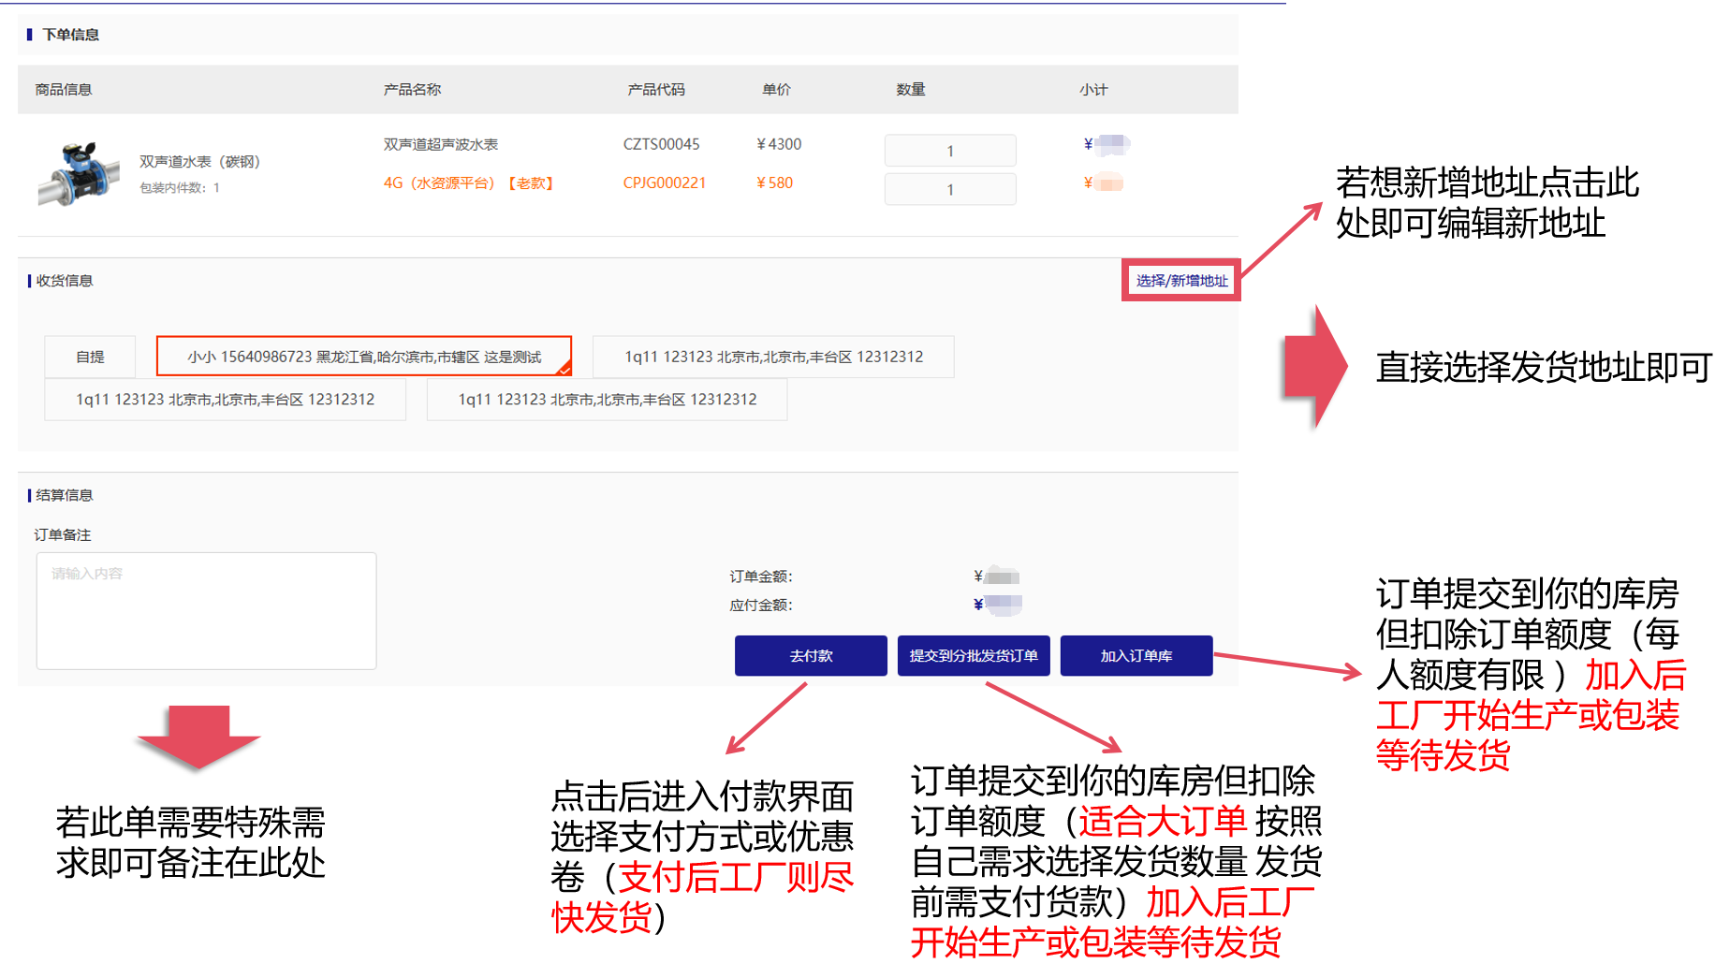Click the 数量 column header
The width and height of the screenshot is (1715, 978).
(x=910, y=90)
